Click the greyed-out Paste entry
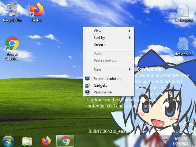Image resolution: width=196 pixels, height=147 pixels. pos(109,54)
